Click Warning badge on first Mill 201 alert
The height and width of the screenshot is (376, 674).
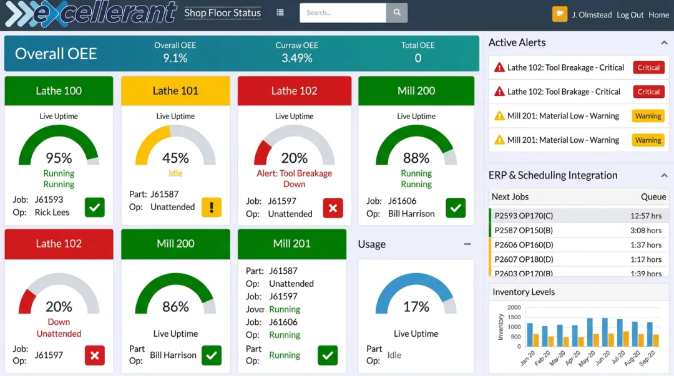(x=648, y=115)
